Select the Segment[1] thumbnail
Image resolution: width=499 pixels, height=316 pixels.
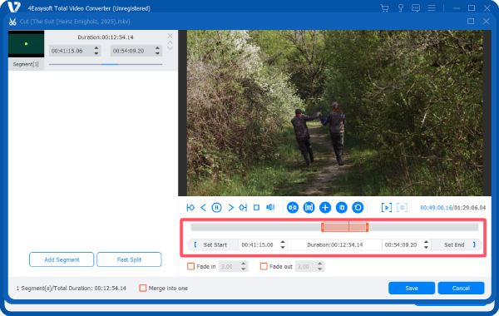pyautogui.click(x=26, y=44)
